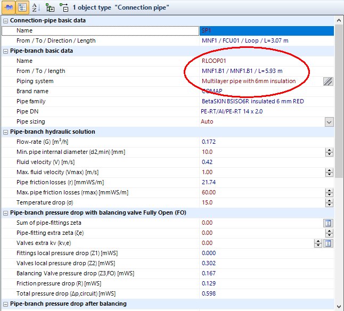Click the SP1 name field
Screen dimensions: 344x311
coord(266,31)
